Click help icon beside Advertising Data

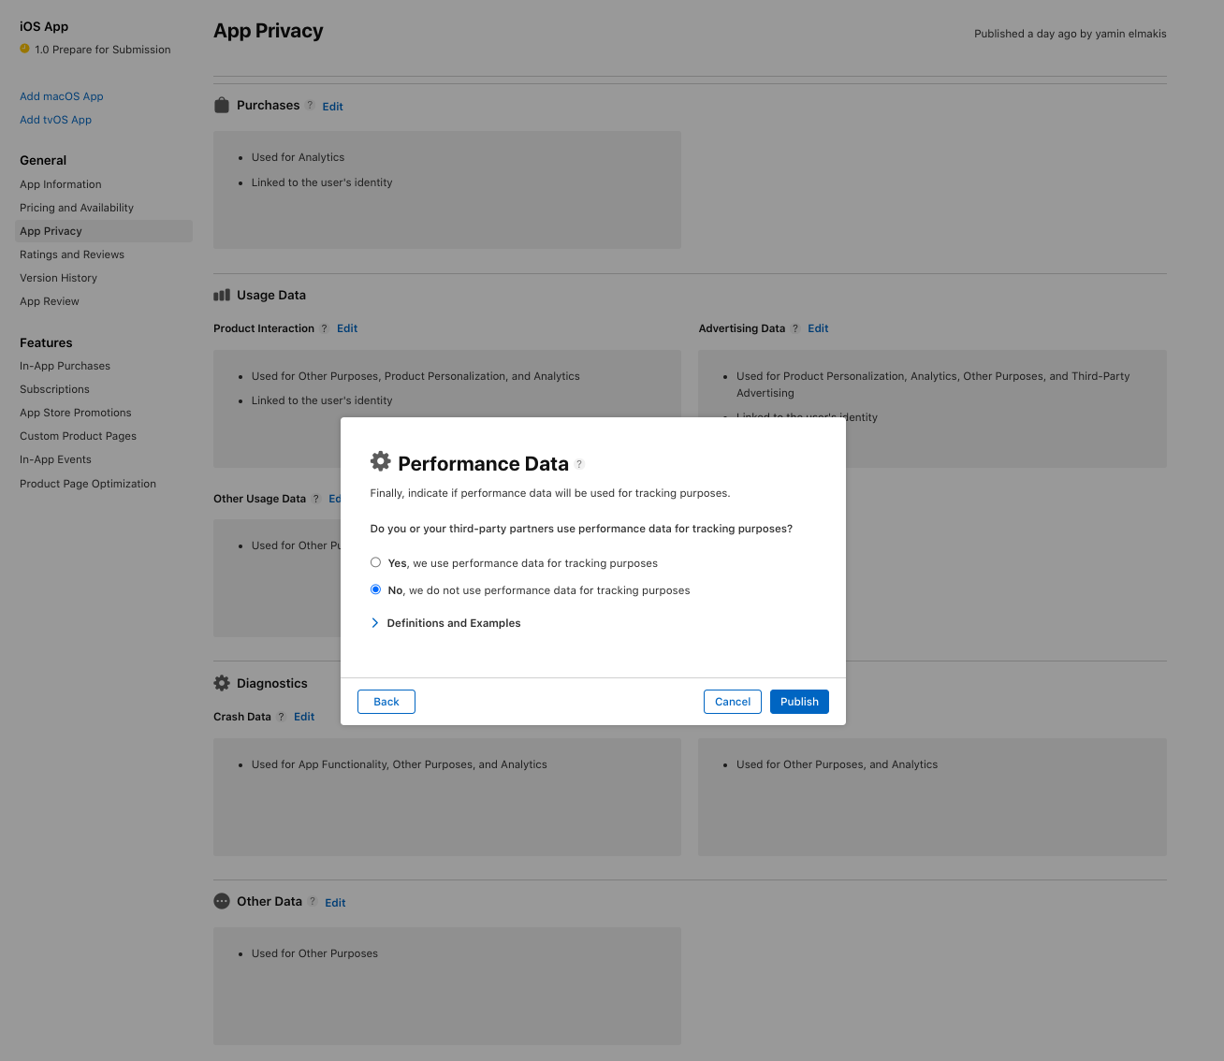795,328
